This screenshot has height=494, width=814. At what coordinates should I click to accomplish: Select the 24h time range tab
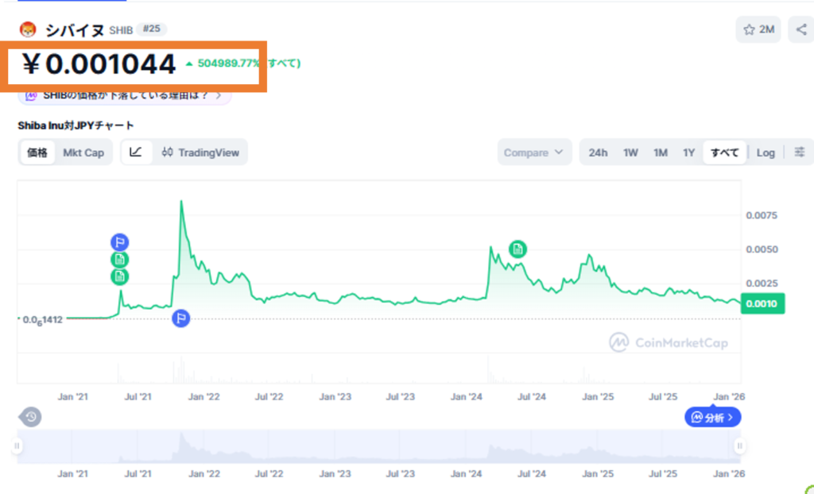[598, 152]
